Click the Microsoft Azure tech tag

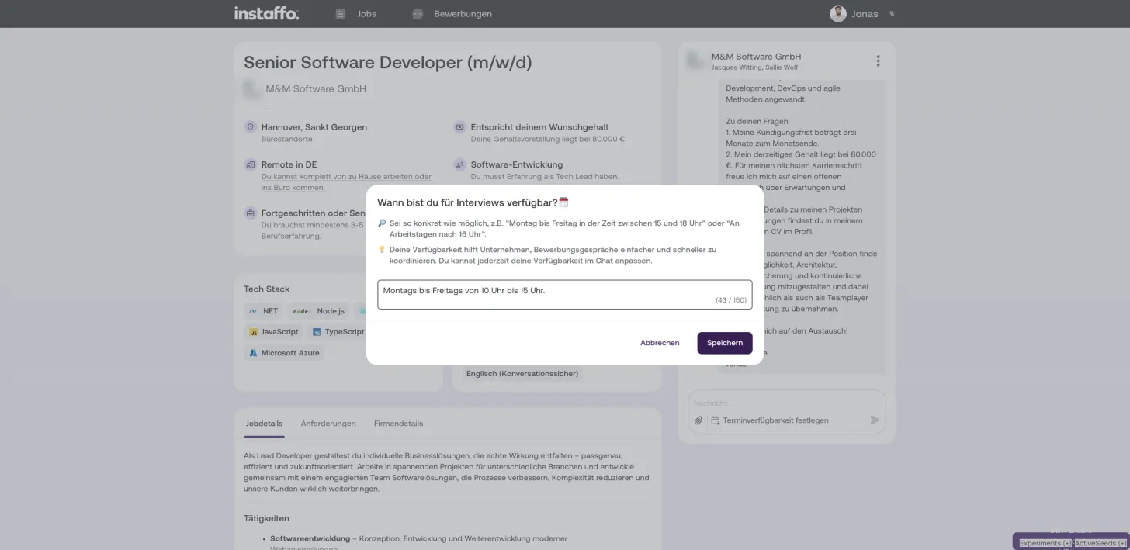[x=283, y=353]
